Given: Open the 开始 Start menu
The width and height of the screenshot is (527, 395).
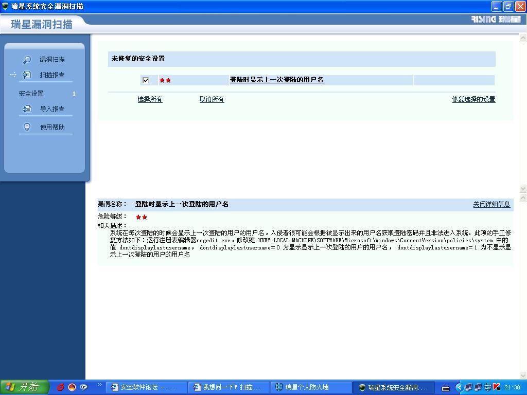Looking at the screenshot, I should pos(25,387).
